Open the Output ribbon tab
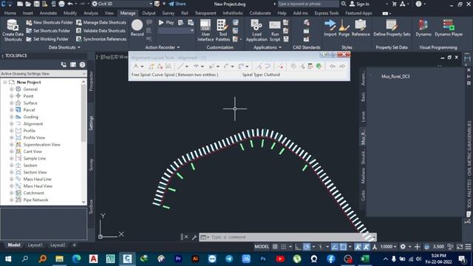473x266 pixels. (x=149, y=13)
